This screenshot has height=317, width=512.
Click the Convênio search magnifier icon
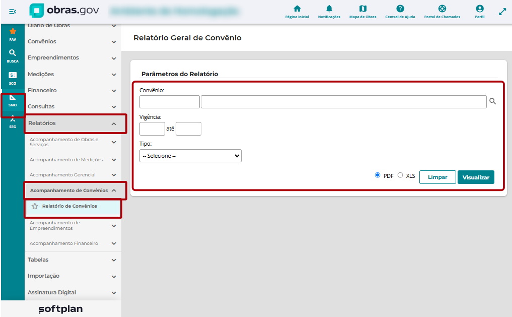coord(492,102)
